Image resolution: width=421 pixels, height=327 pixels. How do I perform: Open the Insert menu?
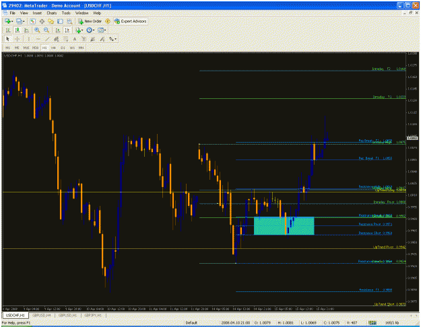[x=37, y=13]
